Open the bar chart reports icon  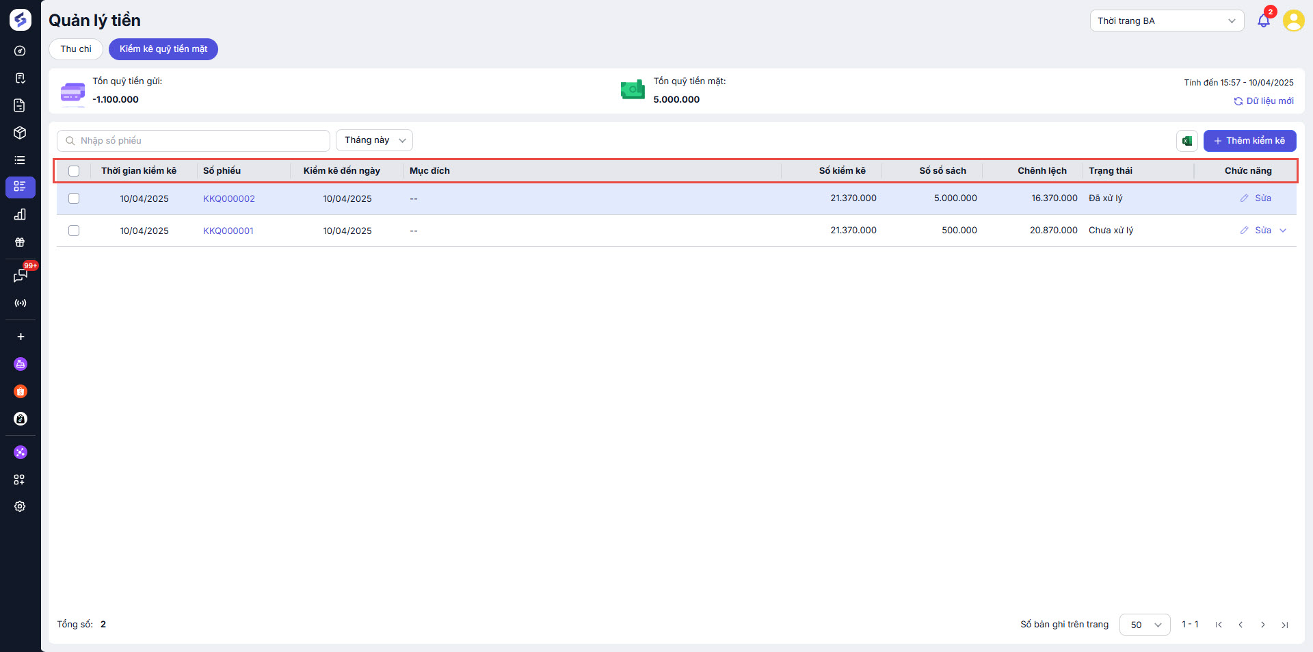20,215
